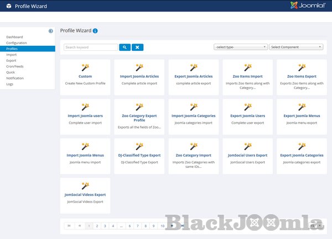Collapse the sidebar using the arrow icon

point(51,31)
